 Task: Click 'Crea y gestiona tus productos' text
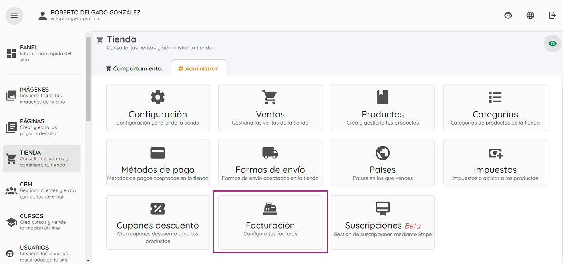click(383, 123)
